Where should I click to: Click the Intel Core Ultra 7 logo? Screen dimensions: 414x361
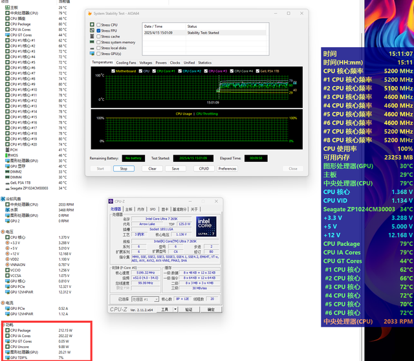coord(206,226)
